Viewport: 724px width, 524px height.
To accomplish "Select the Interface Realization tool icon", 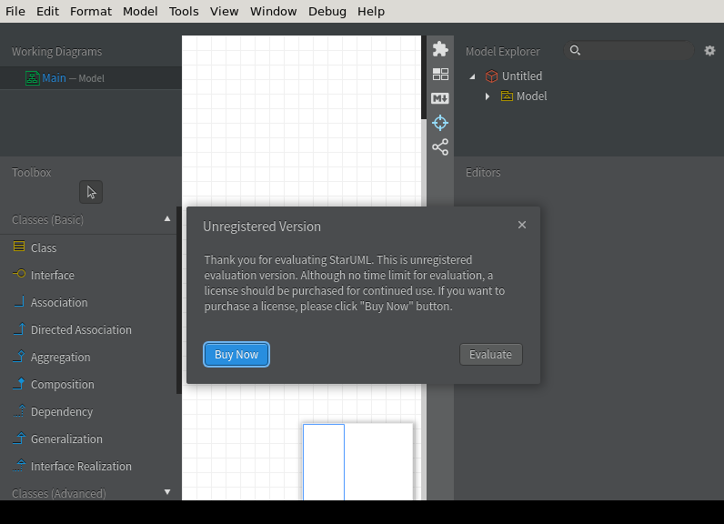I will (19, 465).
